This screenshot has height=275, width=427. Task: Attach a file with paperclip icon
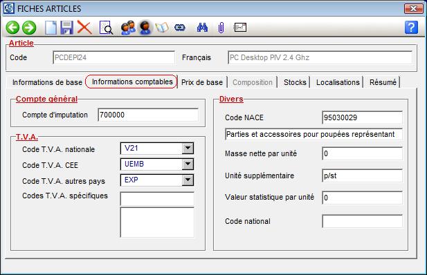(221, 28)
